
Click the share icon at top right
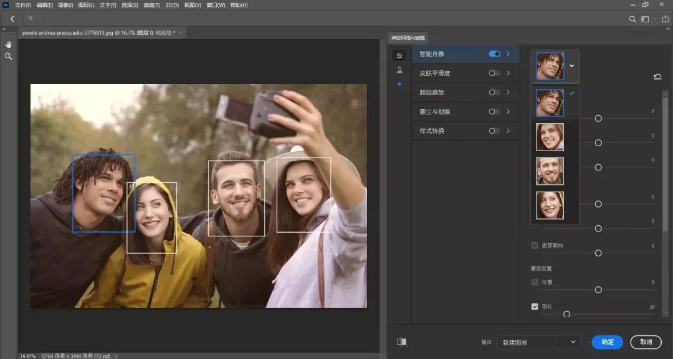click(665, 19)
